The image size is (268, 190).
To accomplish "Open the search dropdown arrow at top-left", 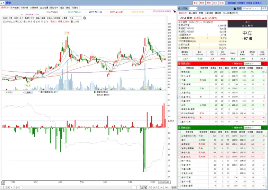I will pos(4,3).
